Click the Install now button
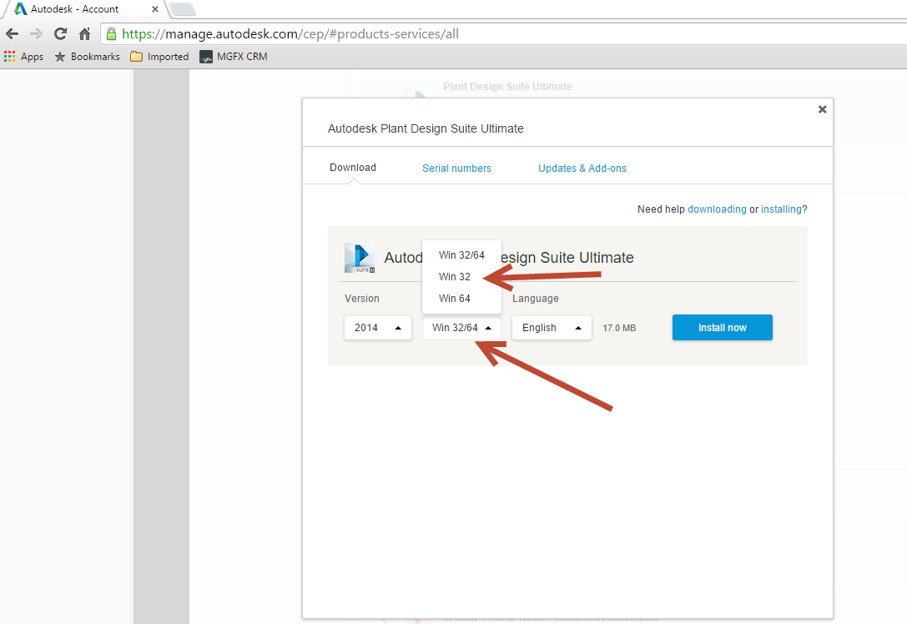907x624 pixels. pyautogui.click(x=722, y=328)
